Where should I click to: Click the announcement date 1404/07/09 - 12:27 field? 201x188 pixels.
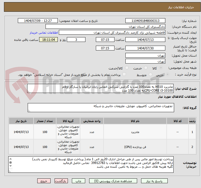click(38, 21)
